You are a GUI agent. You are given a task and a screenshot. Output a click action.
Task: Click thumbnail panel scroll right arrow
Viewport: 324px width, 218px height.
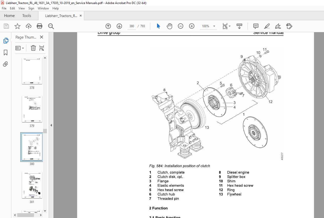(41, 215)
